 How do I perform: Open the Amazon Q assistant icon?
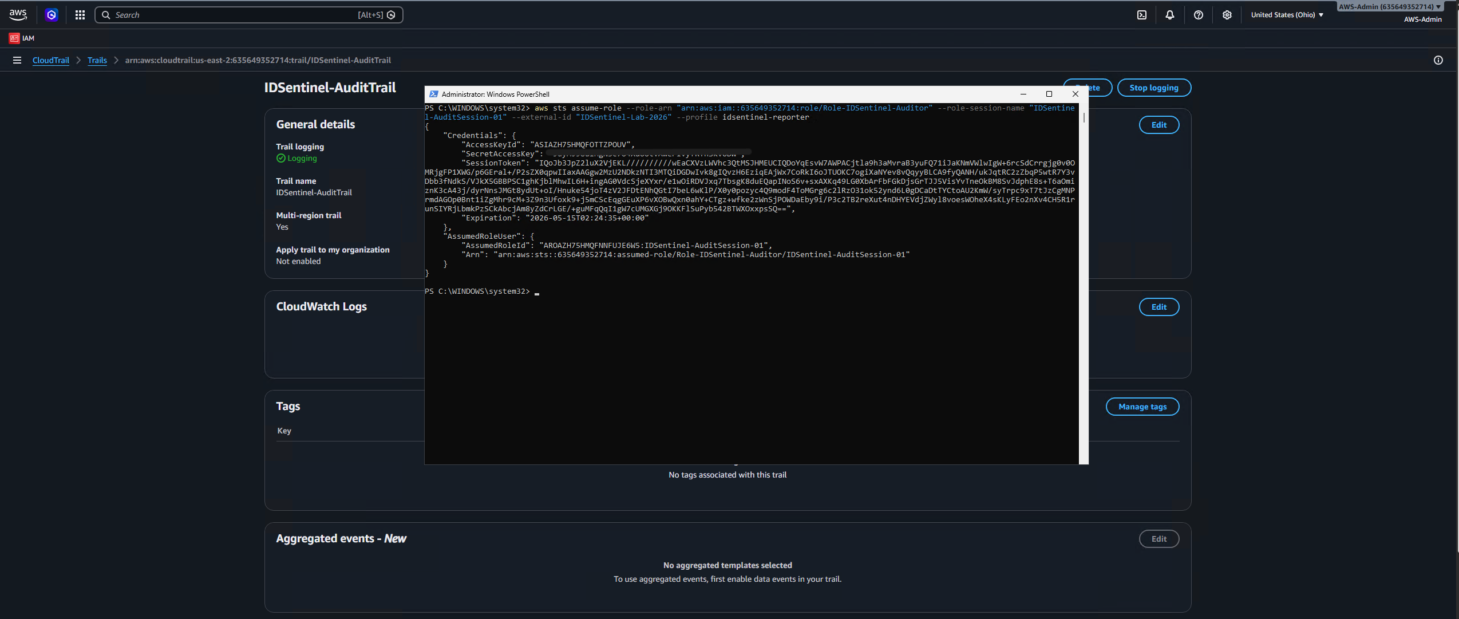coord(52,15)
